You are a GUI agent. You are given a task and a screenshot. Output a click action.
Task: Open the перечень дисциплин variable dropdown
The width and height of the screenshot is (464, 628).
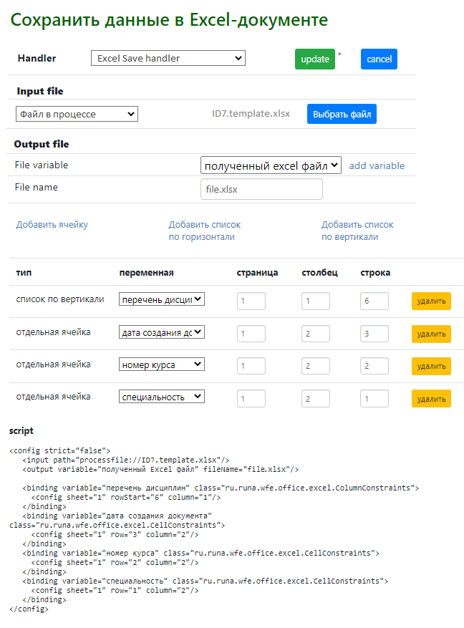162,299
